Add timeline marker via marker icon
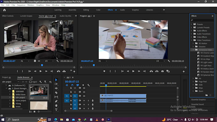Image resolution: width=217 pixels, height=122 pixels. coord(83,85)
